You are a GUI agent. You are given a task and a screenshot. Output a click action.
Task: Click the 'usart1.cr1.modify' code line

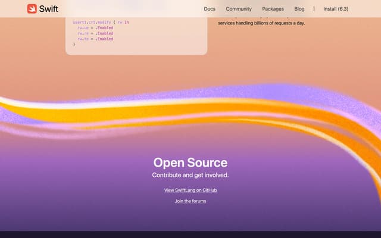[x=101, y=23]
